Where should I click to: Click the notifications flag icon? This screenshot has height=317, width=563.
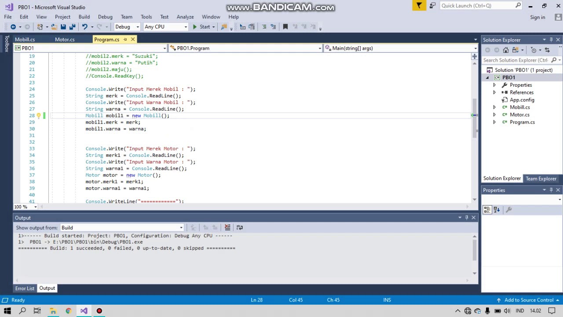pyautogui.click(x=419, y=6)
